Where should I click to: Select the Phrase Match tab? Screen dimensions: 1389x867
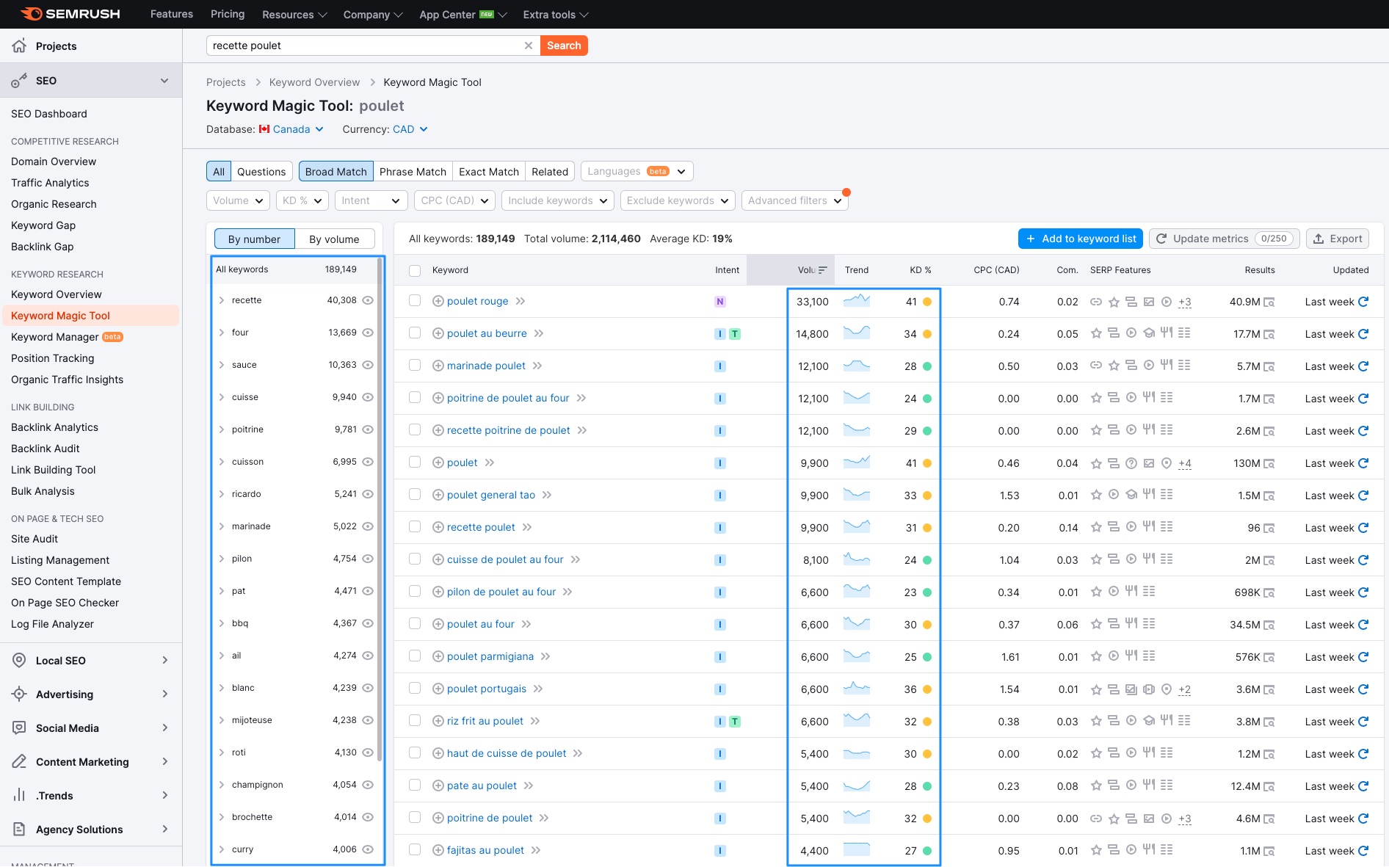point(413,171)
